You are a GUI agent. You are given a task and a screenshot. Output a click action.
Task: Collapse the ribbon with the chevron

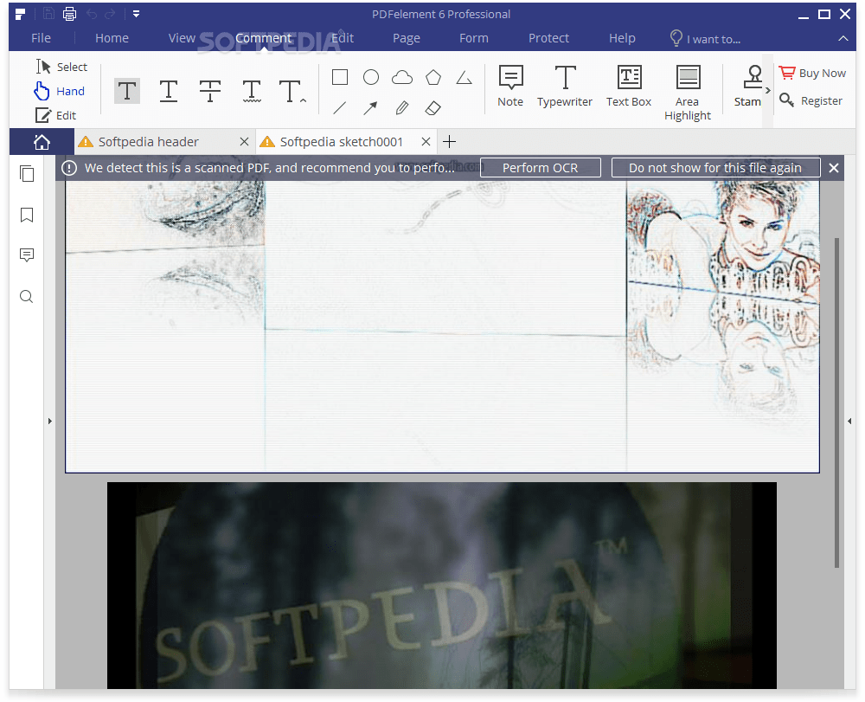pos(843,38)
